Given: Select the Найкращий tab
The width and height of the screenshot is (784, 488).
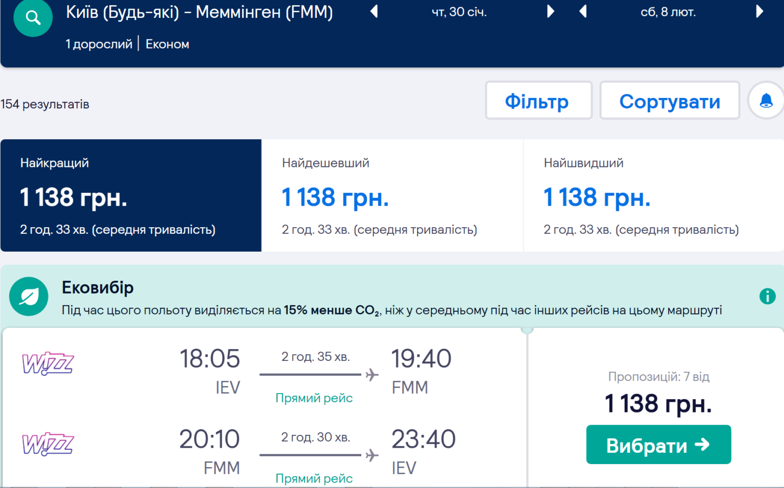Looking at the screenshot, I should click(131, 196).
